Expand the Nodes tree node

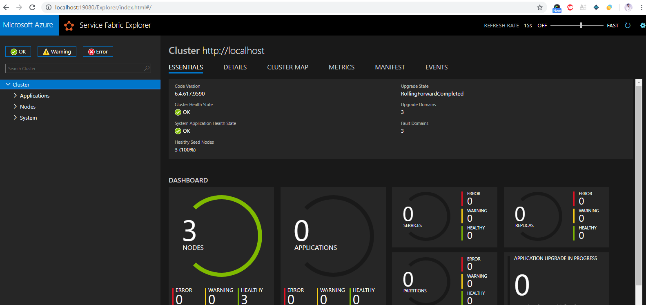[15, 107]
